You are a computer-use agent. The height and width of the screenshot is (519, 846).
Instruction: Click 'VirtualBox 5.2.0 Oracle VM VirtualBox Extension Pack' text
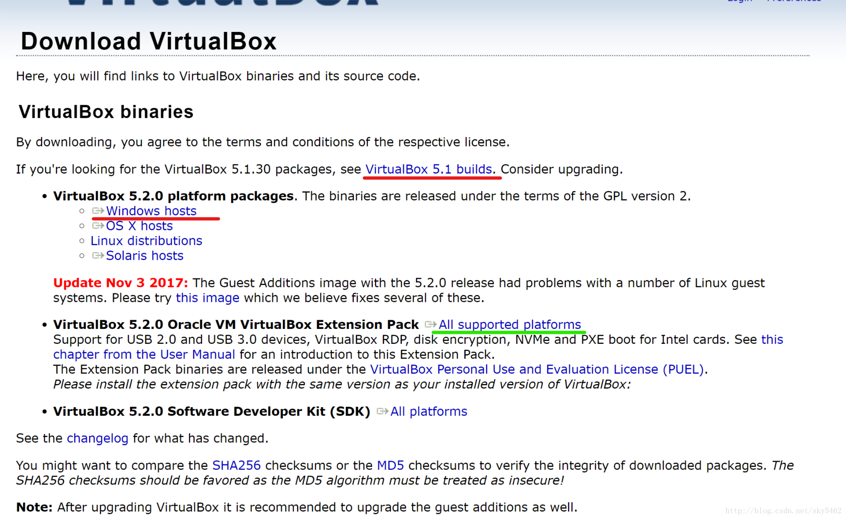[x=236, y=324]
